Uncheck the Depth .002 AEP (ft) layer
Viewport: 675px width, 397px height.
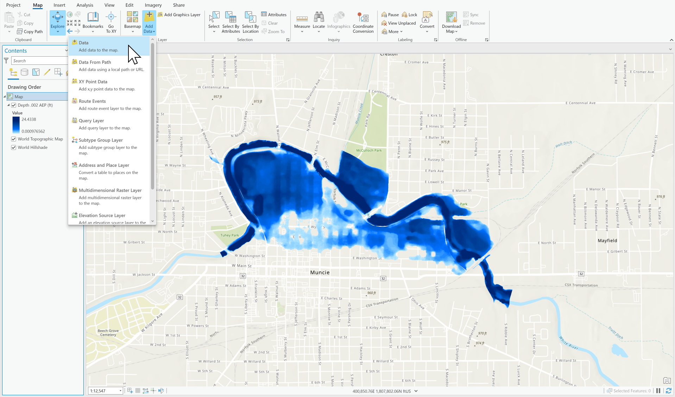14,105
